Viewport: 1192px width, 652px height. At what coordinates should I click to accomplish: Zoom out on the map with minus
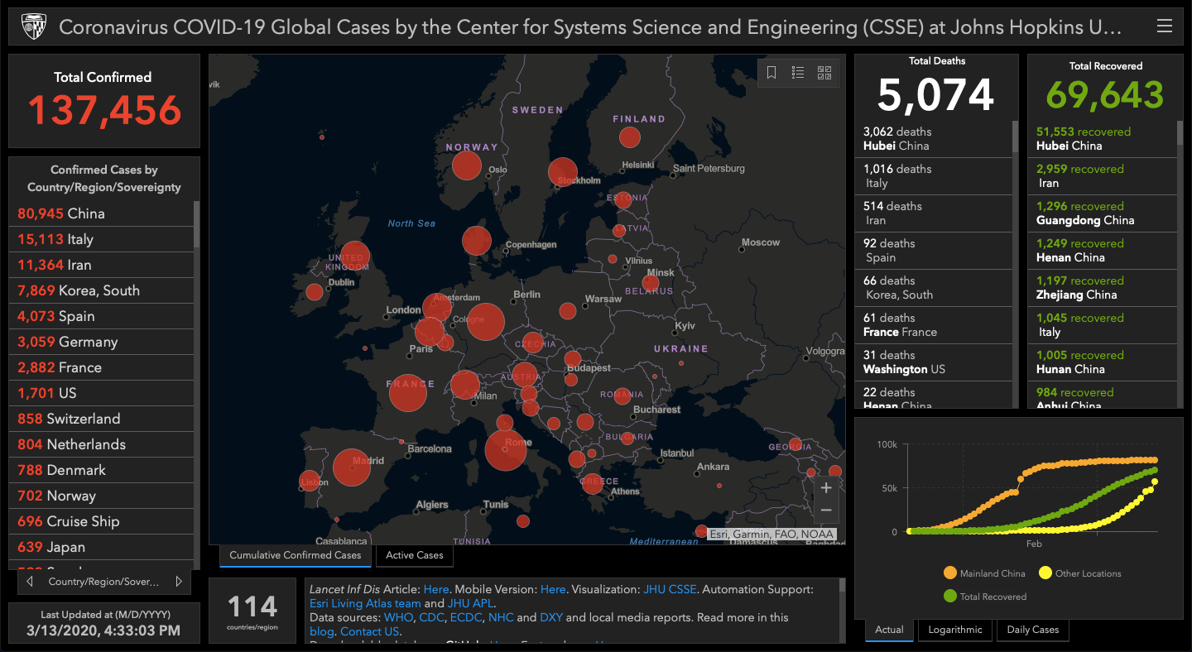coord(826,511)
